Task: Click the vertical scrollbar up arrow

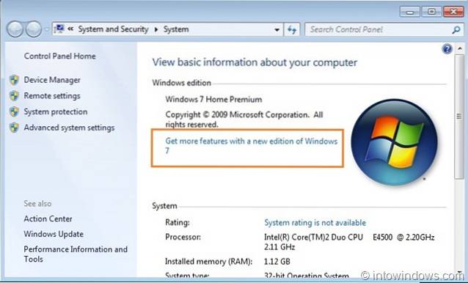Action: point(460,48)
